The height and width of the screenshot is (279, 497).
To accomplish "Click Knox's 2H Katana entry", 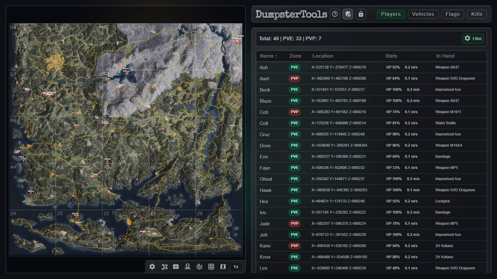I will (x=444, y=257).
